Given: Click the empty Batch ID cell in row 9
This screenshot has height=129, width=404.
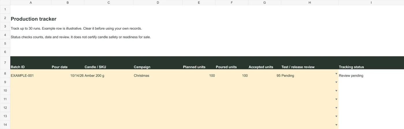Looking at the screenshot, I should pos(31,82).
